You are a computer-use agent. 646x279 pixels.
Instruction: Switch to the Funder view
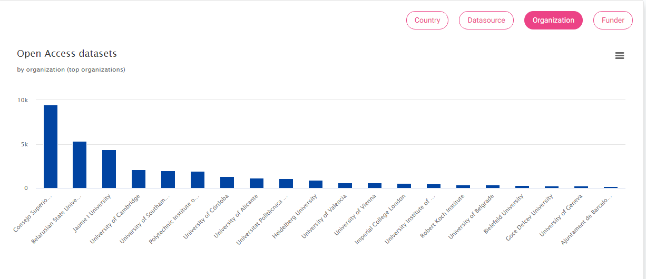tap(613, 21)
